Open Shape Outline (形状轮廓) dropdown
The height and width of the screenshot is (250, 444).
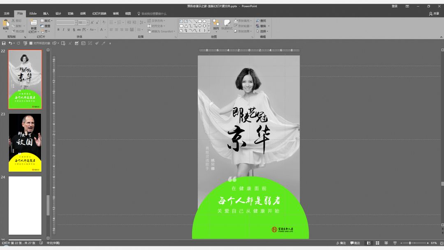click(x=243, y=26)
